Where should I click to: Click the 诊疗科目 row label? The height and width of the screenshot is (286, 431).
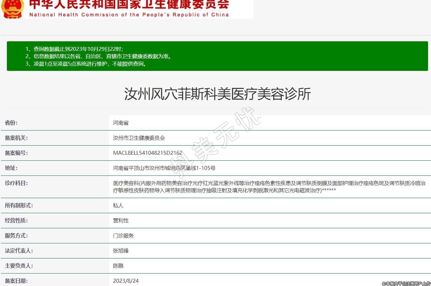pos(16,183)
